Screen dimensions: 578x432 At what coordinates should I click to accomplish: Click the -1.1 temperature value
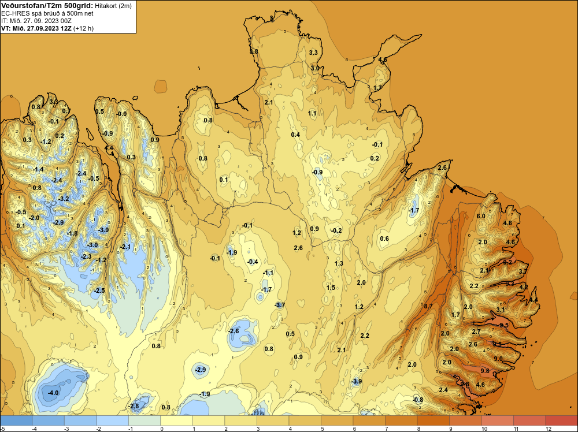tap(268, 273)
